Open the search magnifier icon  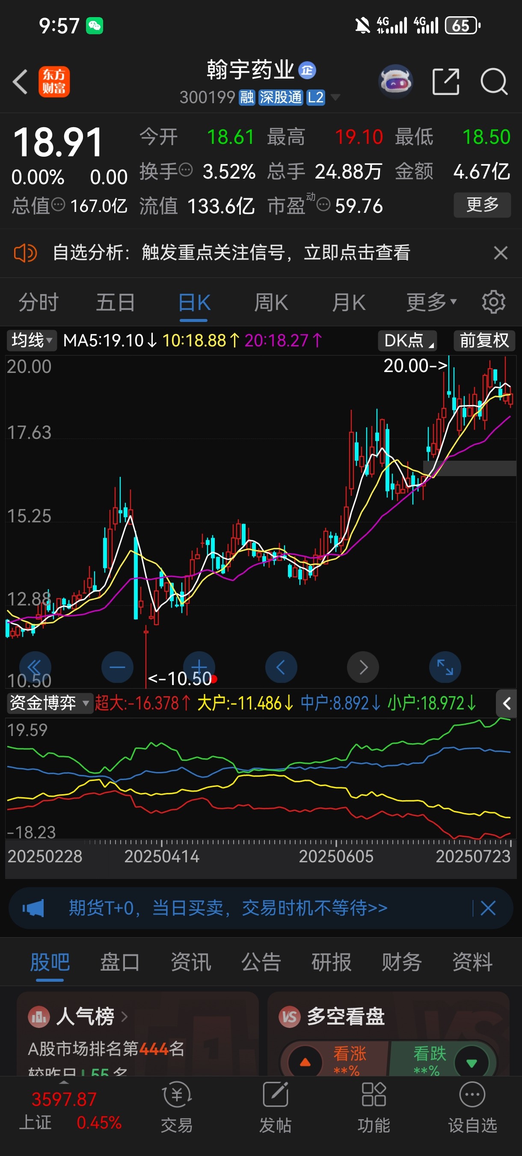[494, 82]
